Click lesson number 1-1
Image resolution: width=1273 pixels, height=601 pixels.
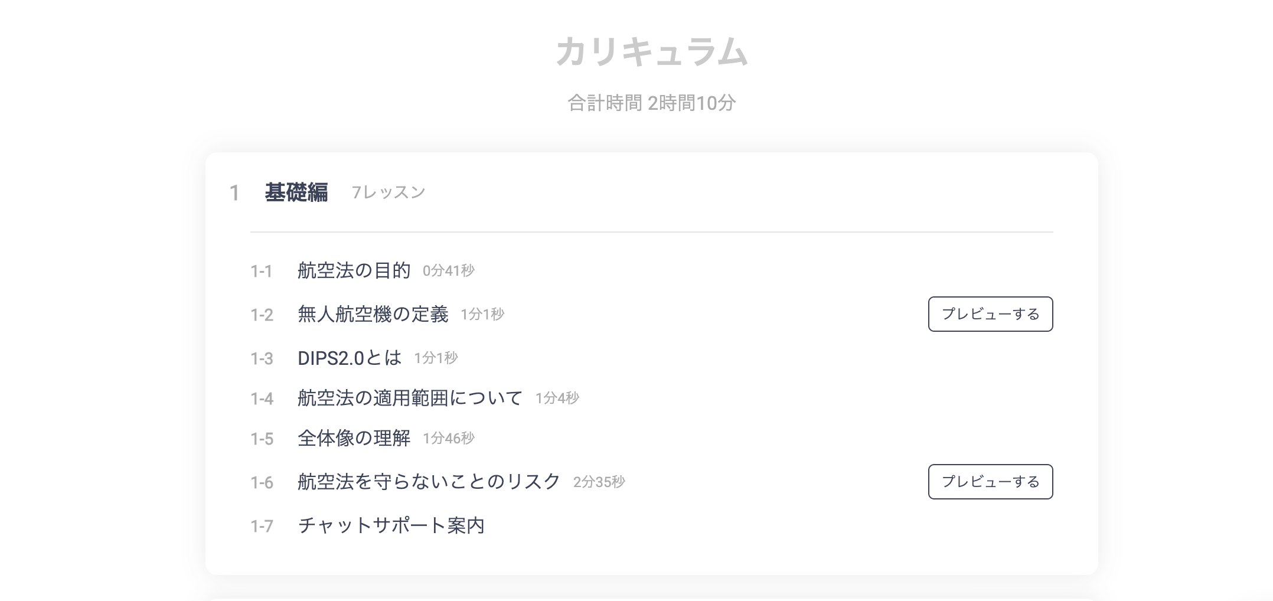262,272
